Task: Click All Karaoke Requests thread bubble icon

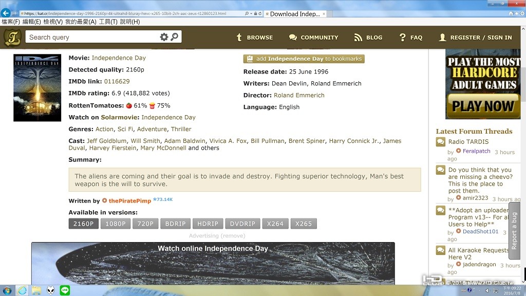Action: click(440, 250)
